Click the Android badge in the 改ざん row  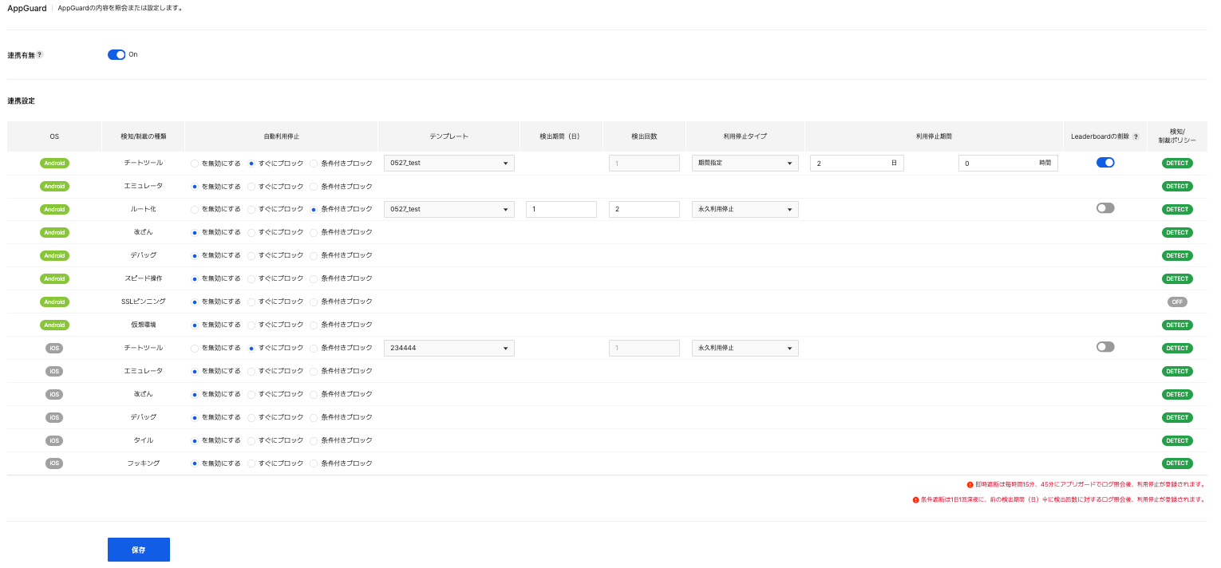(54, 232)
